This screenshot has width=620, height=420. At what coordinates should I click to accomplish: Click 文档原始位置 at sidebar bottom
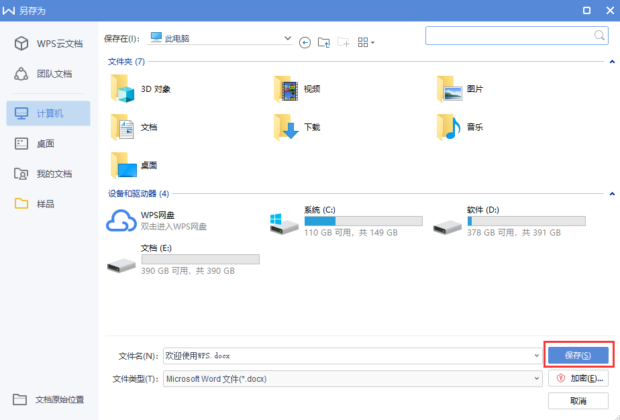tap(48, 399)
